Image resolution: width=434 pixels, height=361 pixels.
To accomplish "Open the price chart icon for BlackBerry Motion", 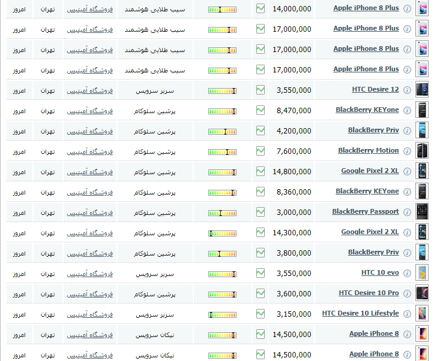I will point(261,150).
